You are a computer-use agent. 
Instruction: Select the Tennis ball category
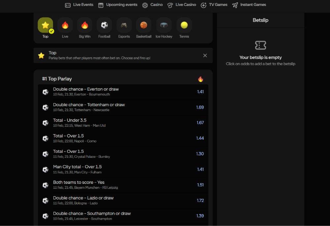point(184,25)
